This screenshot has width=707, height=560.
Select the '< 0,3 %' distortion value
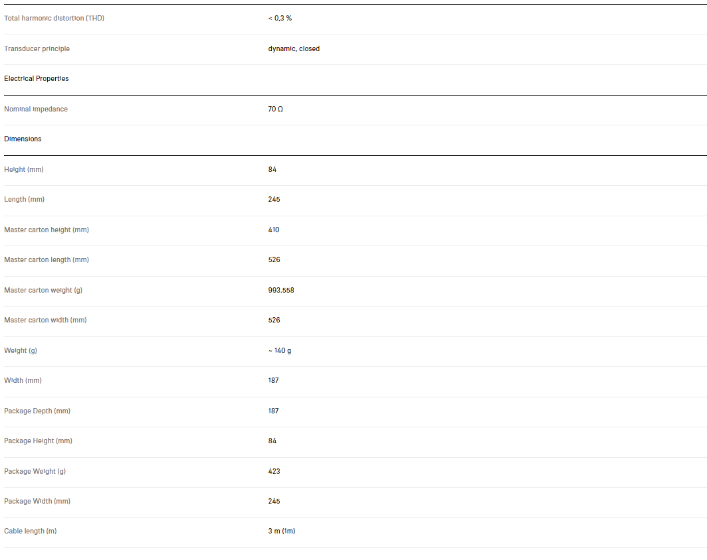280,18
